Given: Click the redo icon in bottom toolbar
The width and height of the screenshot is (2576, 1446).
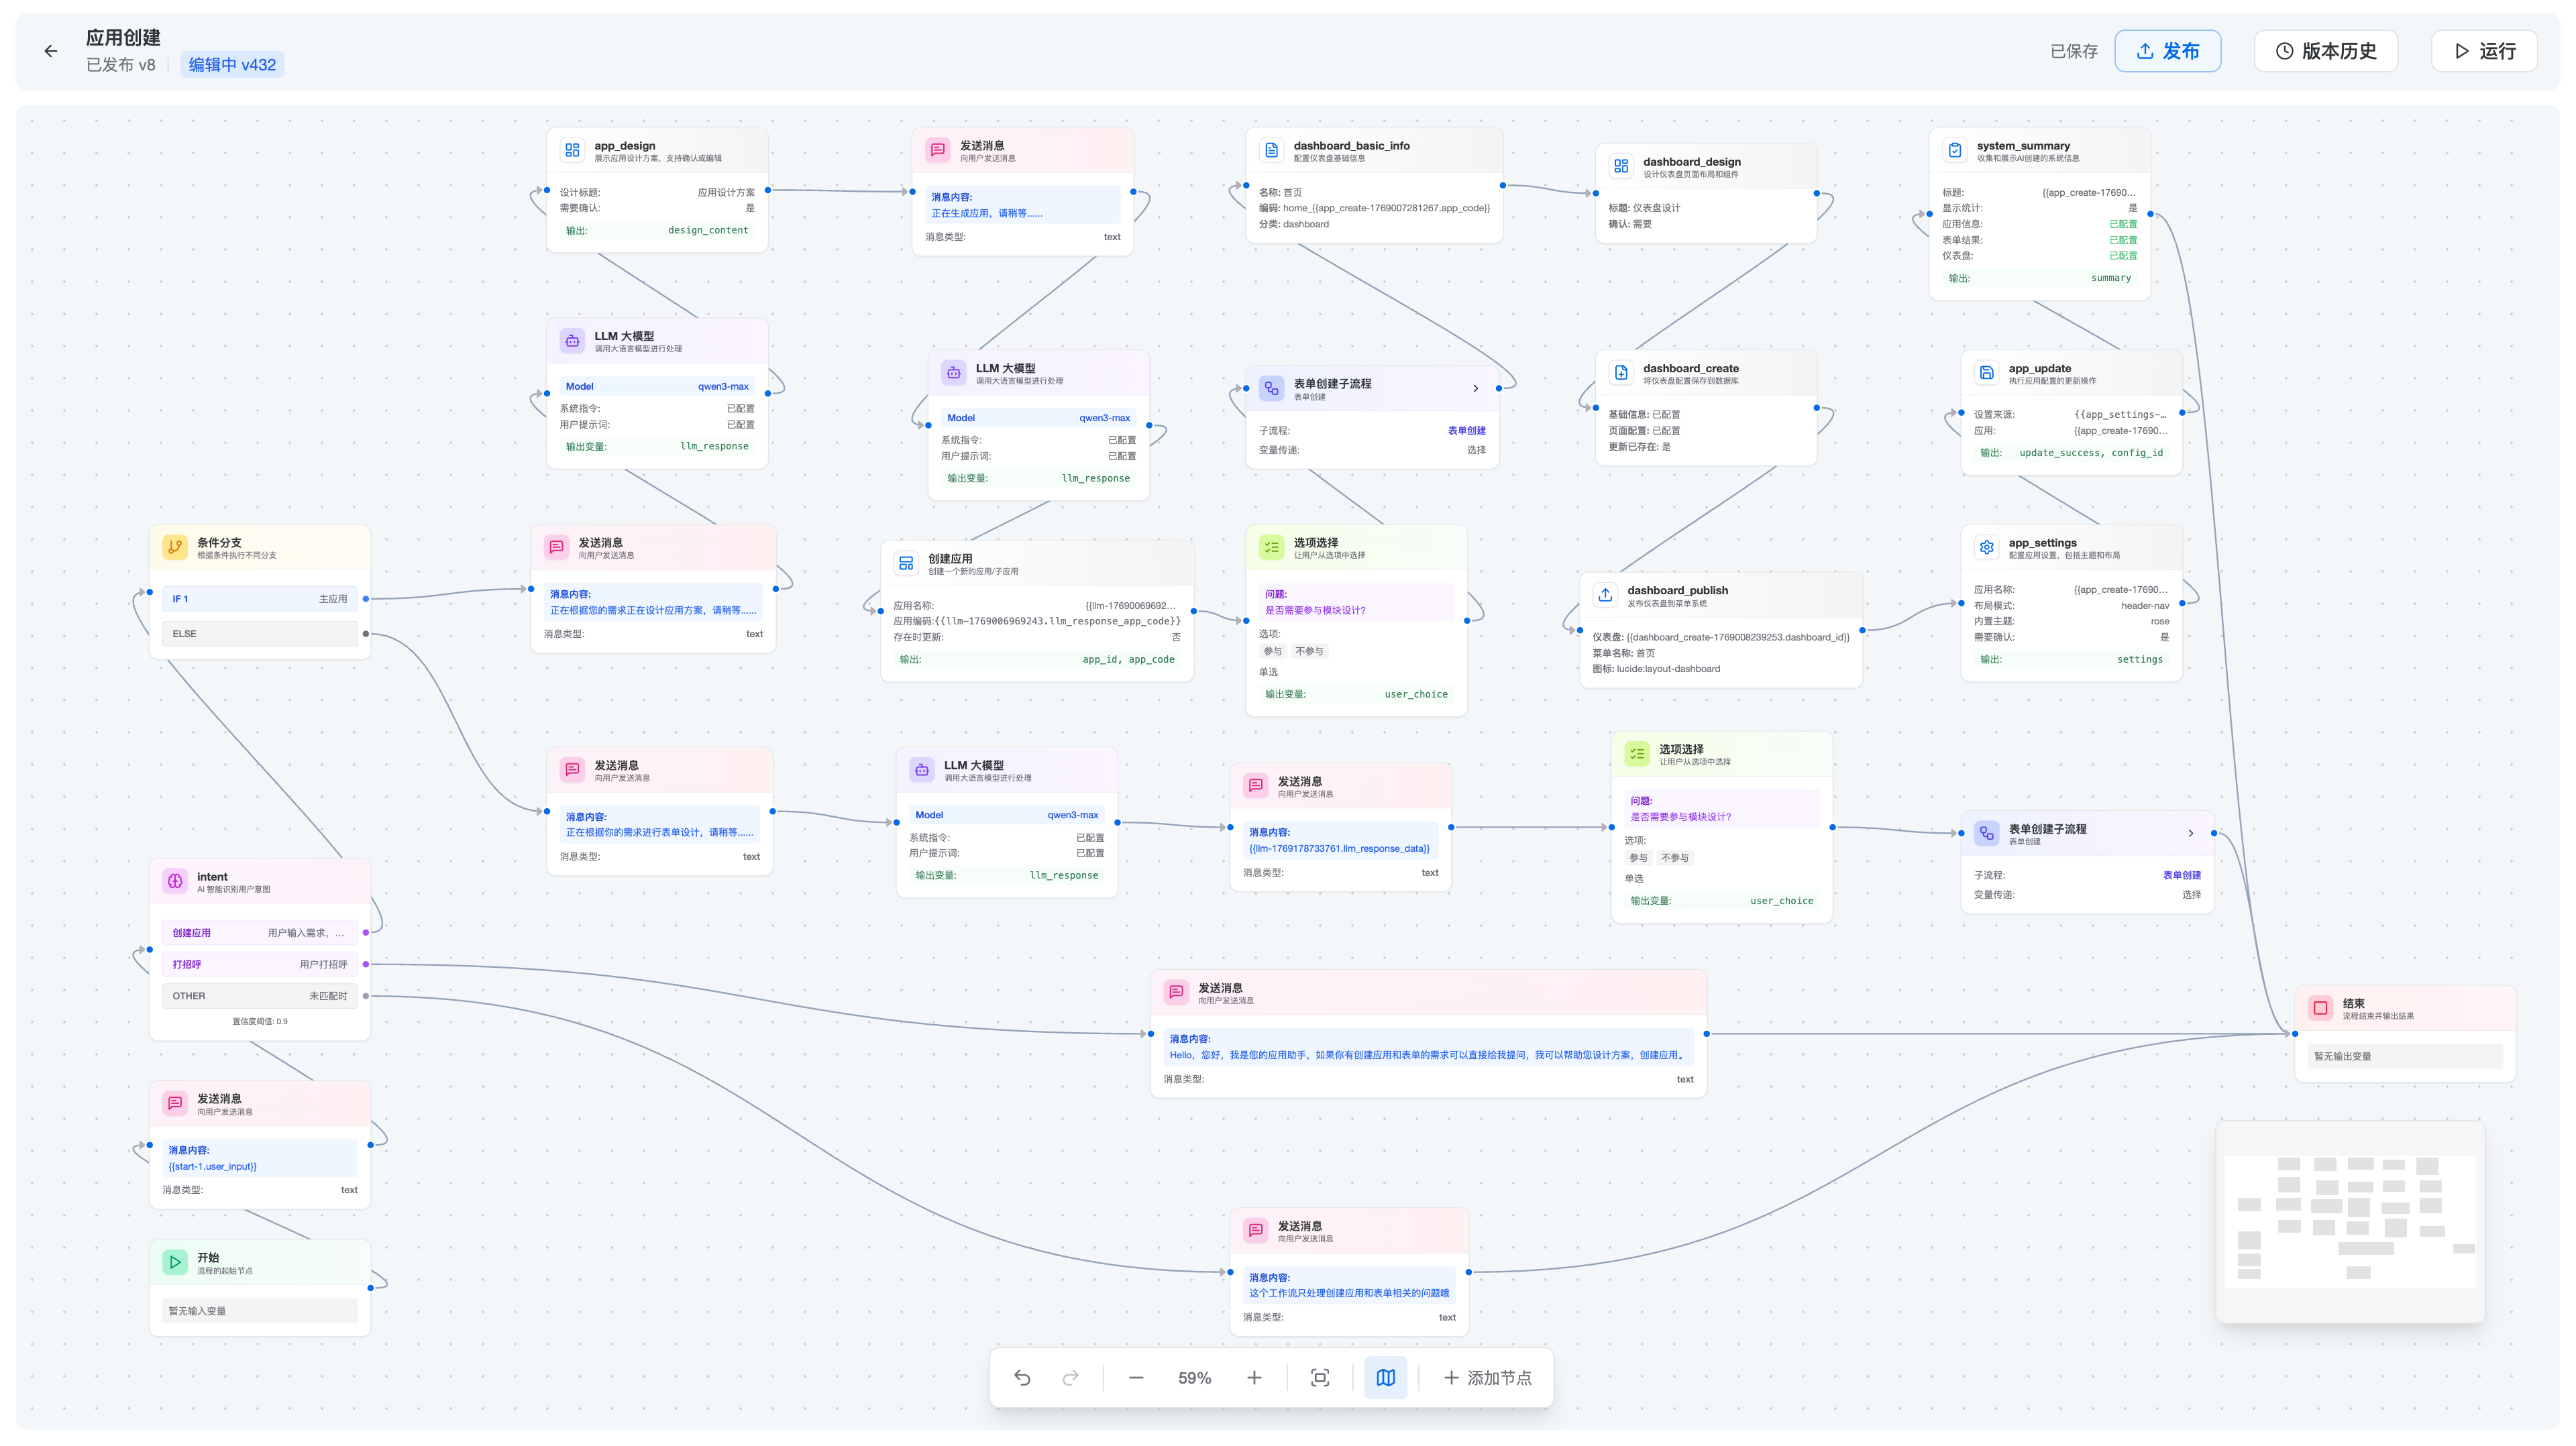Looking at the screenshot, I should tap(1070, 1377).
